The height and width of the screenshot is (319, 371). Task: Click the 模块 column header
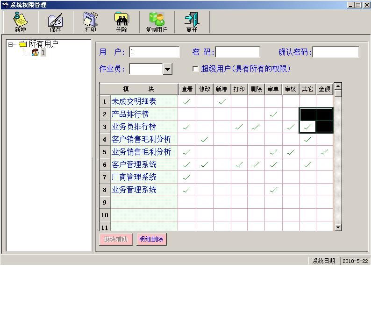139,89
